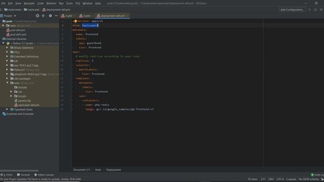This screenshot has width=324, height=182.
Task: Click the deployment-def.yml breadcrumb file icon
Action: pos(44,10)
